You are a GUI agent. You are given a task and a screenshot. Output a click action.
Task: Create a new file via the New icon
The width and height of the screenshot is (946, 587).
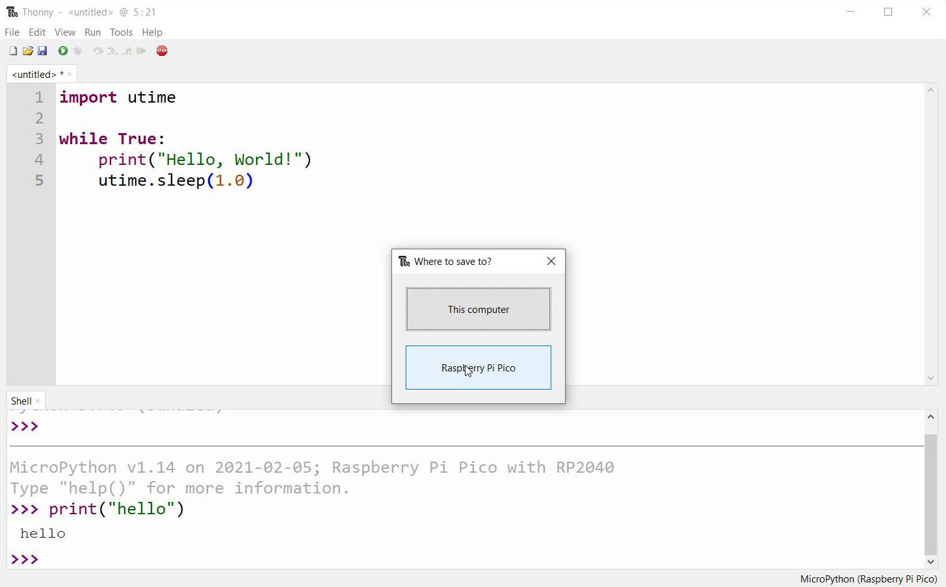pos(12,51)
